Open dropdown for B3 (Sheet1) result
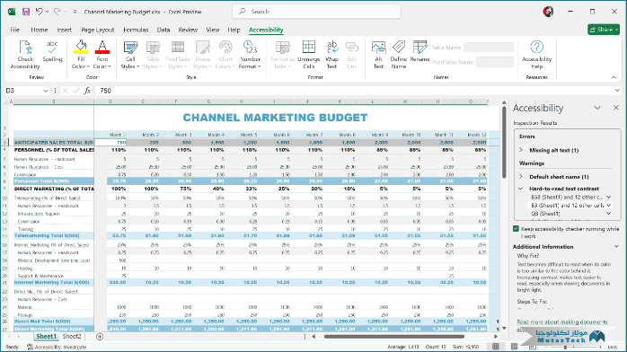The width and height of the screenshot is (627, 352). (x=609, y=205)
